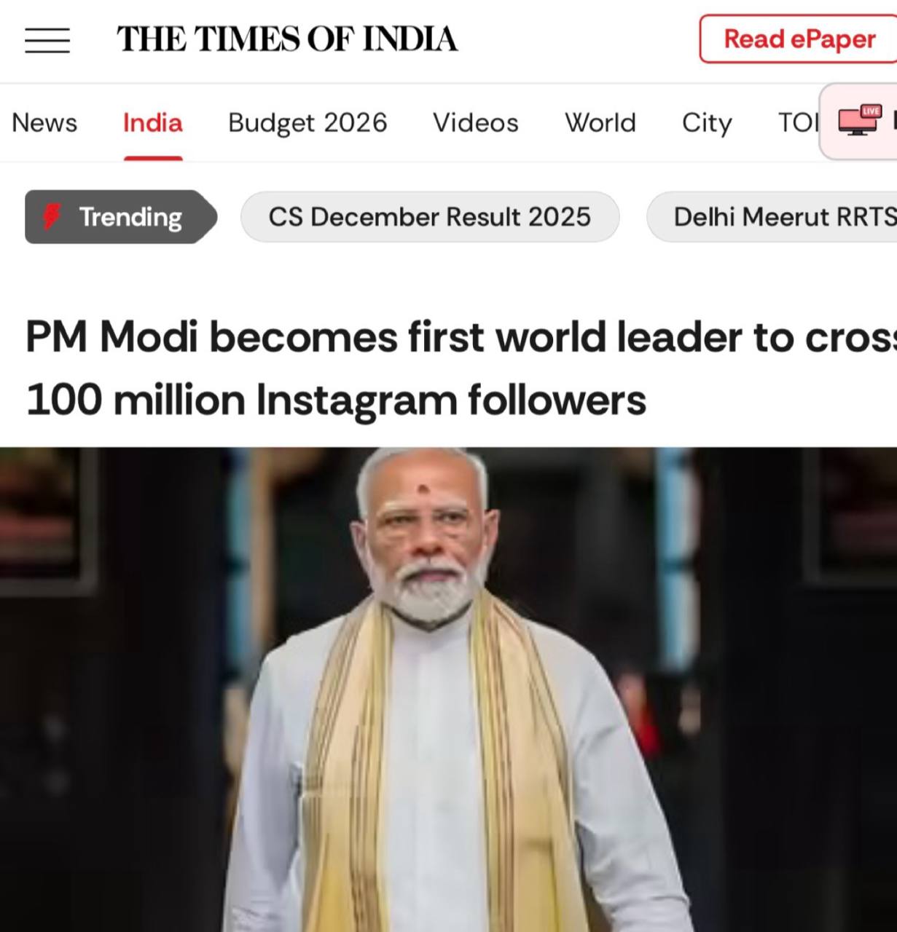Click The Times of India logo
897x932 pixels.
click(287, 39)
